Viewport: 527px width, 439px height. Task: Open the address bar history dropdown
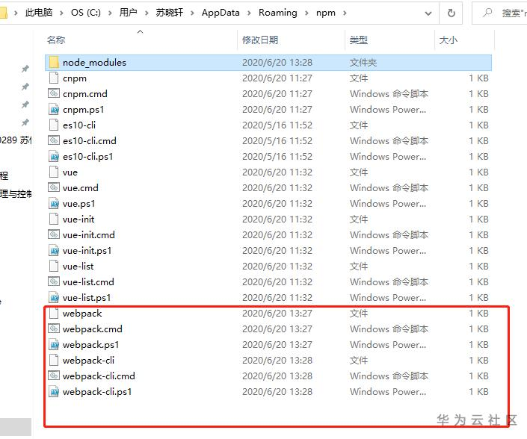click(428, 13)
